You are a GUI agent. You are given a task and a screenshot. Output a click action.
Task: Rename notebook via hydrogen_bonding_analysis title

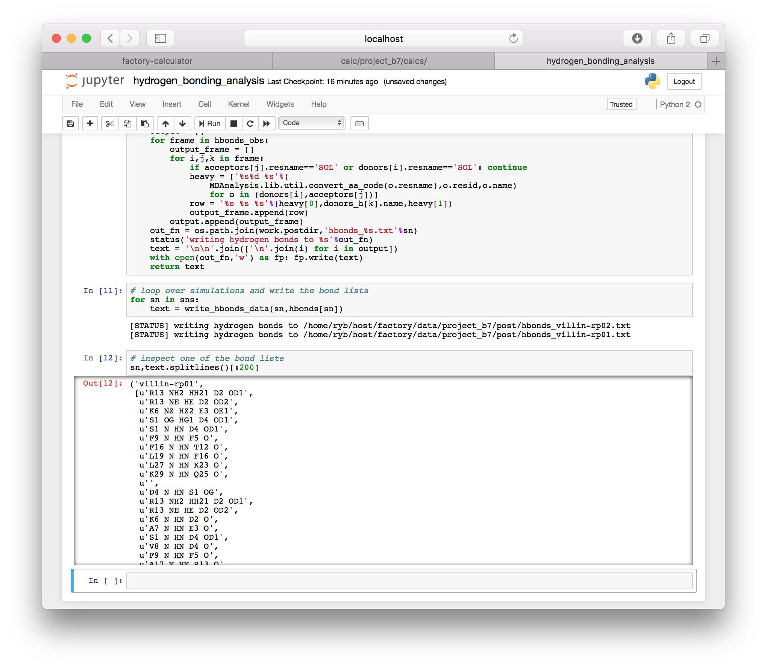coord(199,81)
